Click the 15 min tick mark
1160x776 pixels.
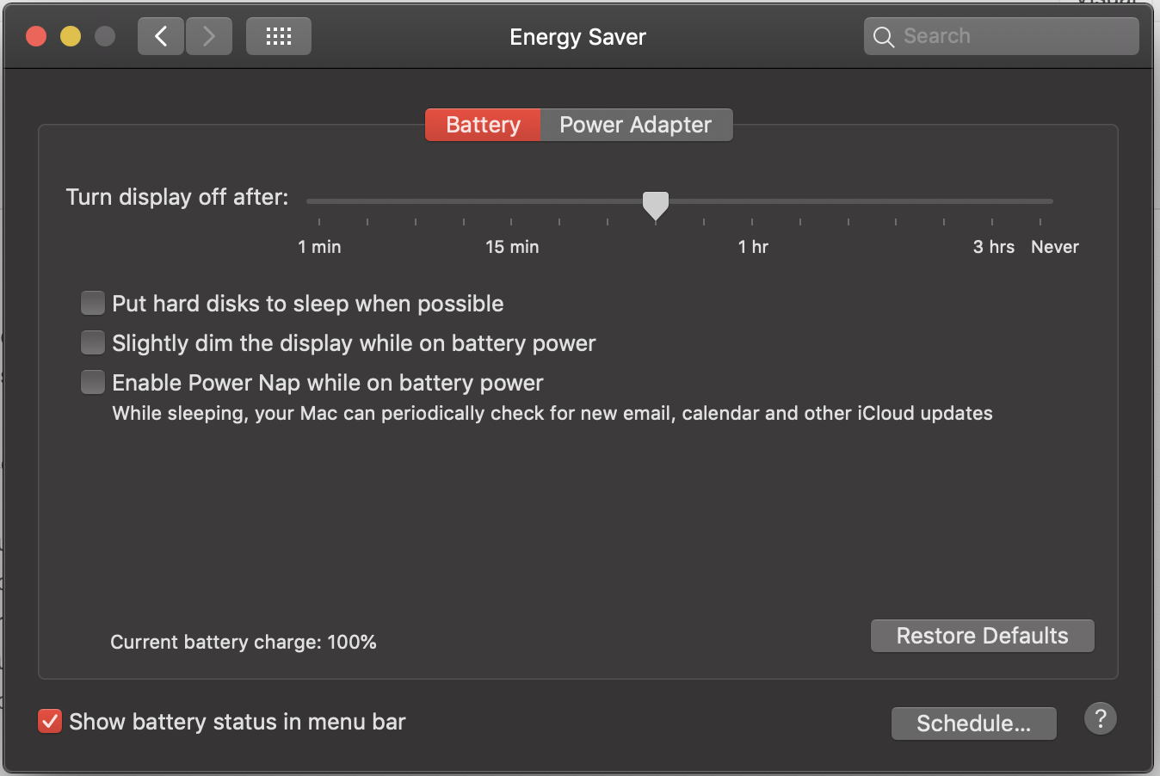(x=512, y=221)
